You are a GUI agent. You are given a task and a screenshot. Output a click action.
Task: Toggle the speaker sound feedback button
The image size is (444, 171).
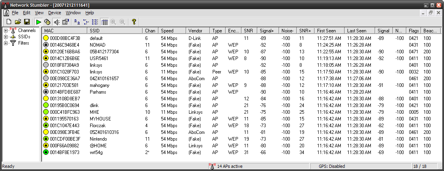click(57, 22)
